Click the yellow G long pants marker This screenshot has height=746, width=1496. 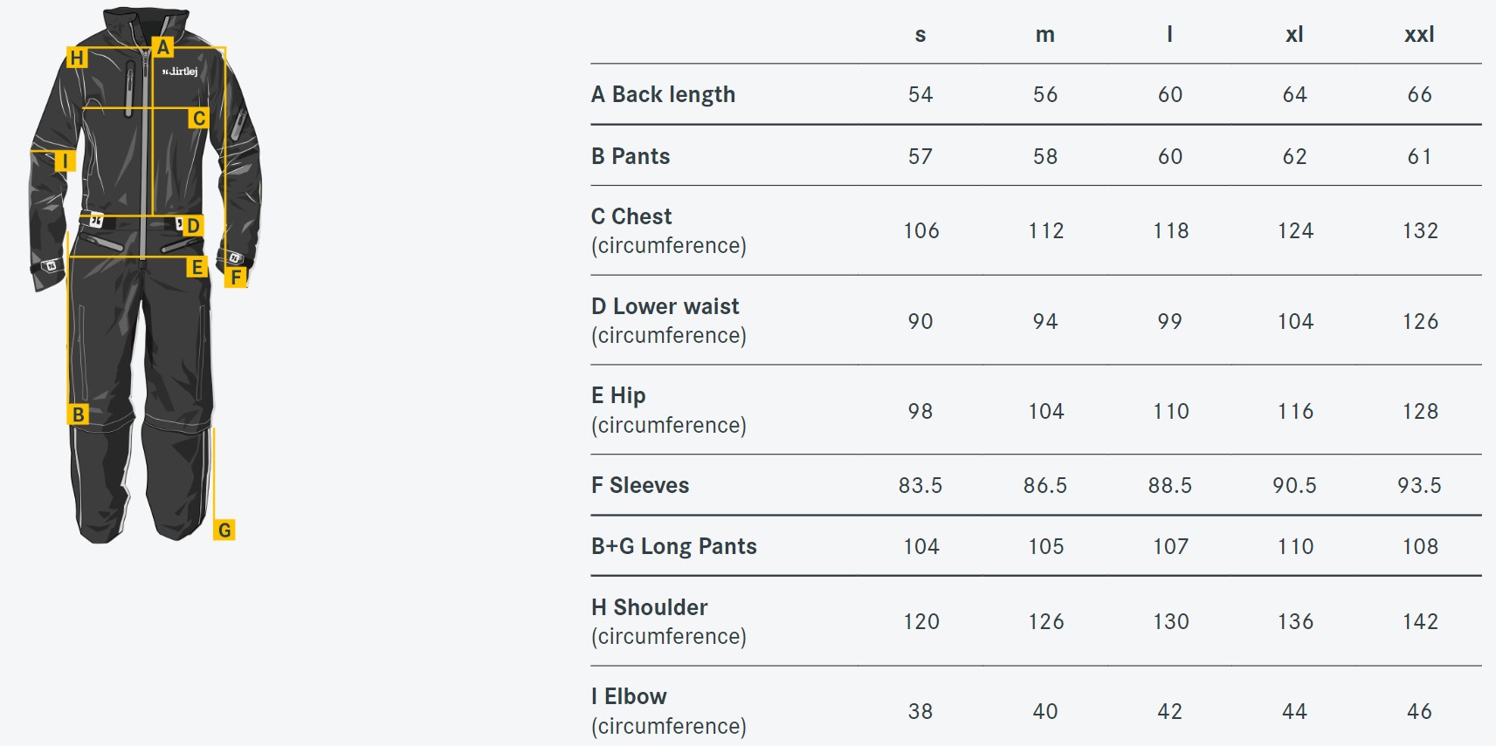click(224, 530)
